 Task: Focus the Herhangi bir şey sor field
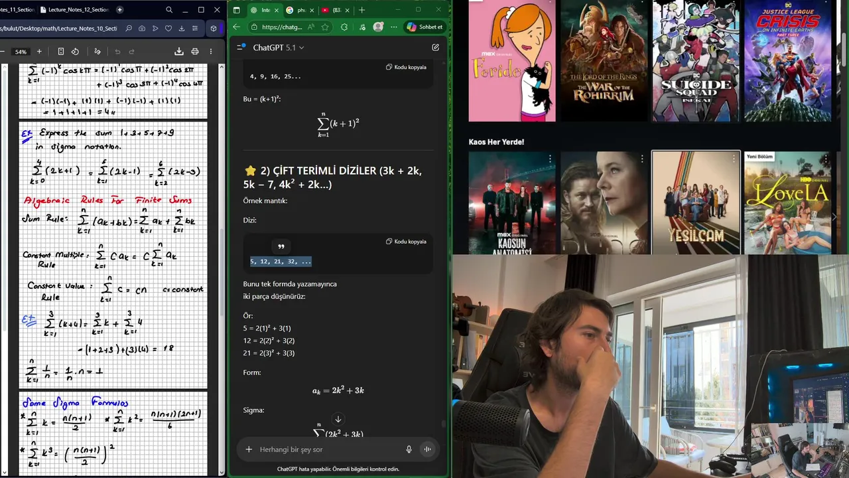click(x=328, y=449)
